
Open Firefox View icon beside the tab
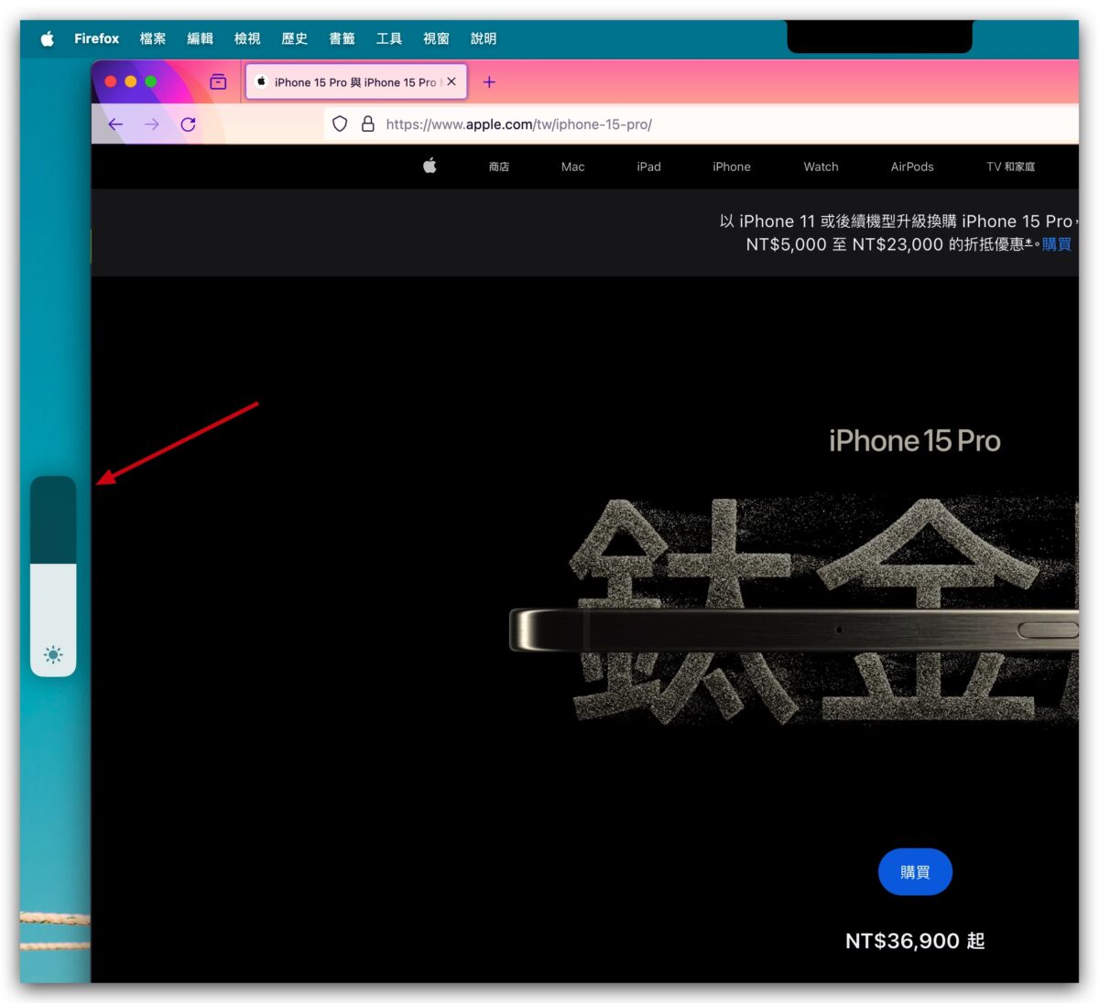point(218,81)
